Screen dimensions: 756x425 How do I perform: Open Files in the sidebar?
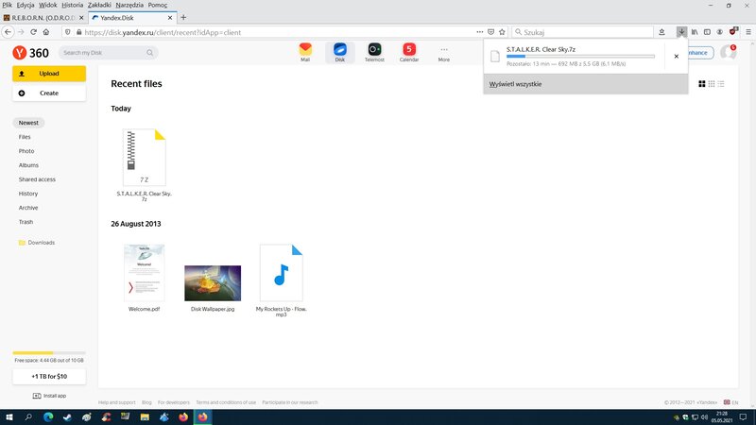click(x=25, y=137)
